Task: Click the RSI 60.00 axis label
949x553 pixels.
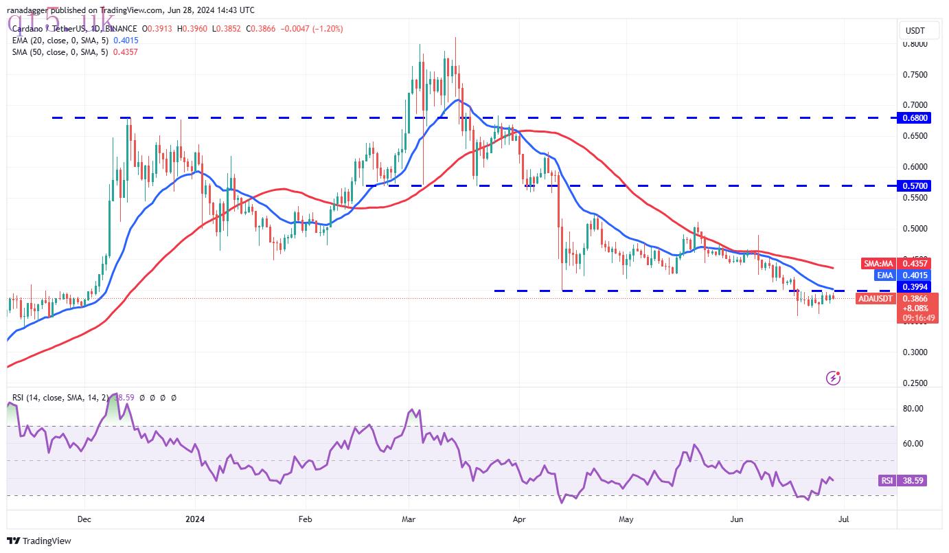Action: (x=913, y=444)
